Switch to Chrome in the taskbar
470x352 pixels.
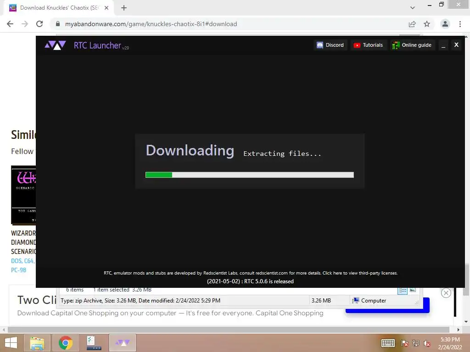[x=65, y=343]
